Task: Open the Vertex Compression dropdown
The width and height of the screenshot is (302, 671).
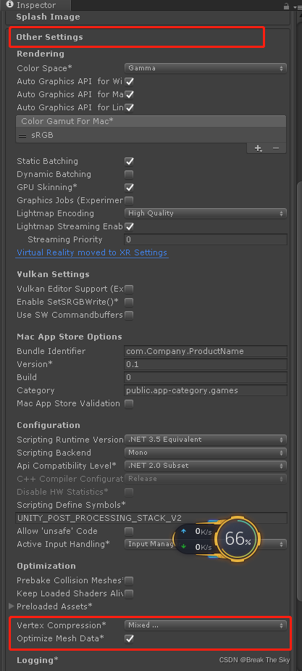Action: 206,625
